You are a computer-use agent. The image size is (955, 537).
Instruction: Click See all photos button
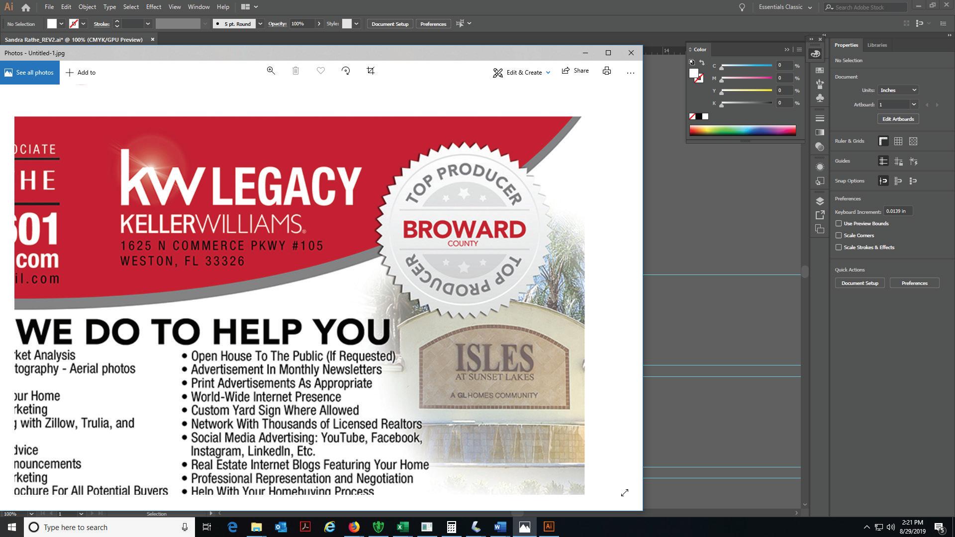(x=30, y=73)
